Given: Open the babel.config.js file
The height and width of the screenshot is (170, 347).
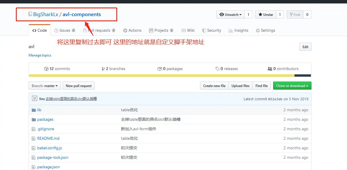Looking at the screenshot, I should (49, 148).
